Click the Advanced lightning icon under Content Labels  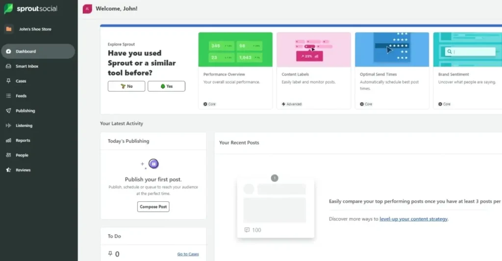tap(283, 104)
